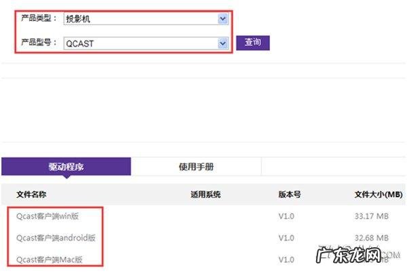Open the Qcast客户端Mac版 download link
The image size is (407, 275).
(x=50, y=259)
